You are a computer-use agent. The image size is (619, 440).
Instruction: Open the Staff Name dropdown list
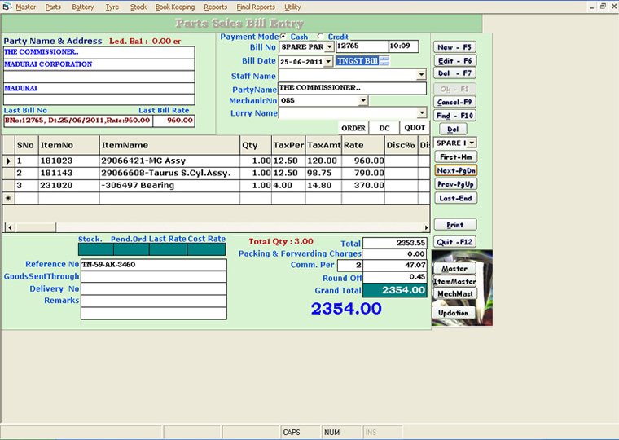click(x=421, y=75)
